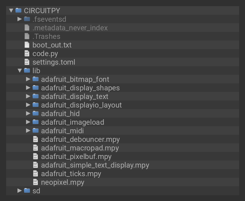Click the adafruit_bitmap_font folder icon

[x=36, y=79]
